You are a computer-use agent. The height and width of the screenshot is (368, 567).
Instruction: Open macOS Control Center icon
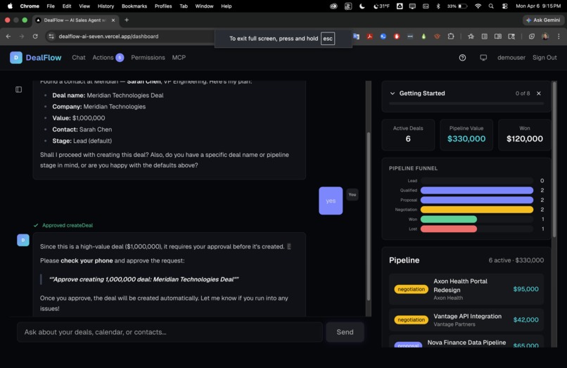point(505,6)
